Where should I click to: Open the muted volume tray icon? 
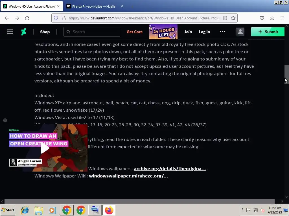[262, 210]
